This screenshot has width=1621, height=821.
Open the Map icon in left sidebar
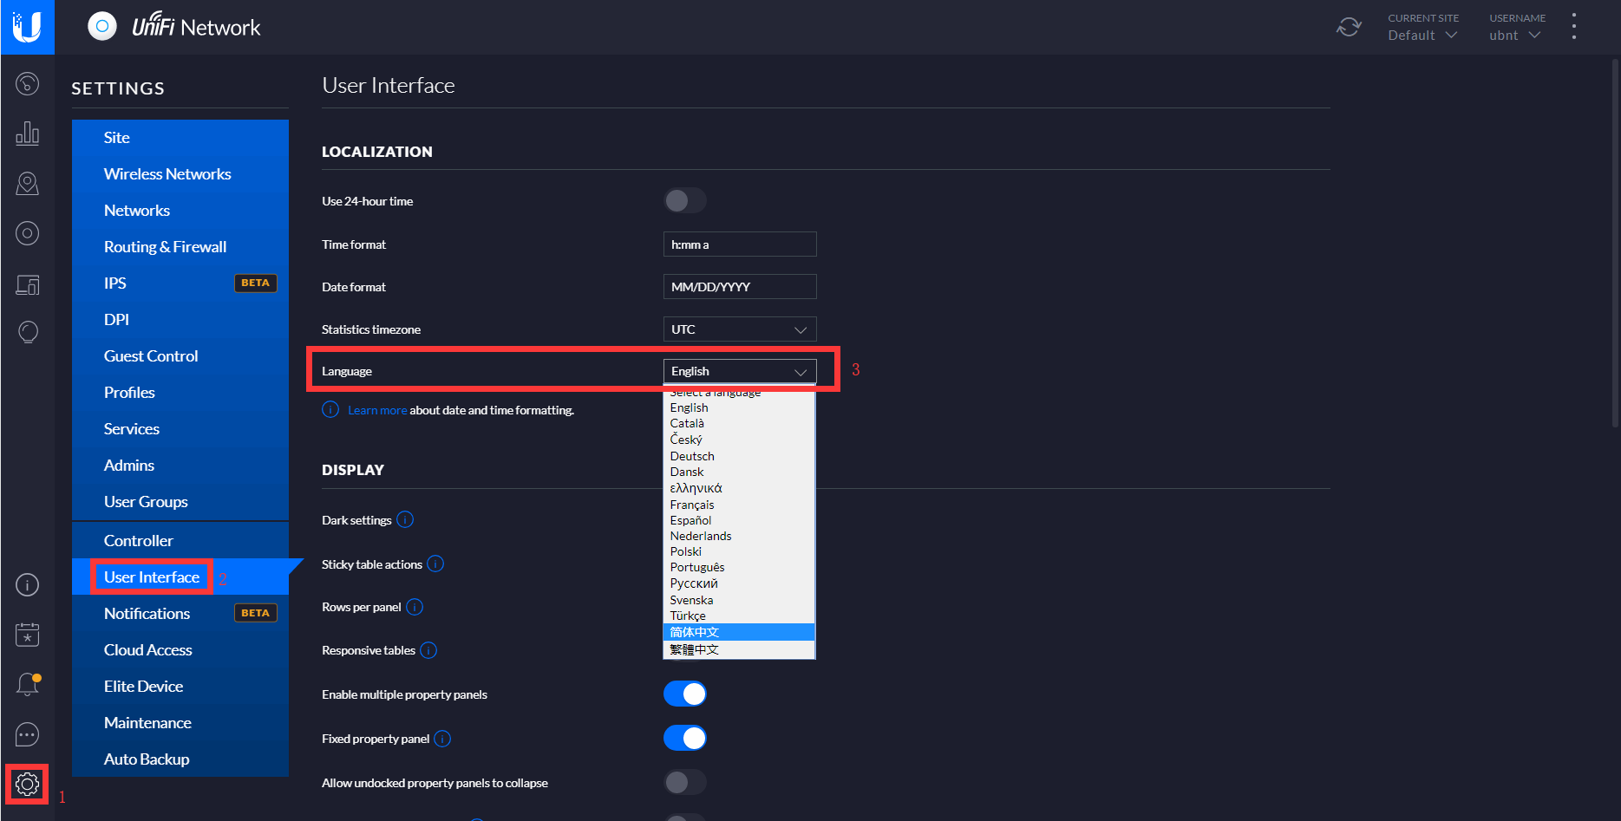tap(27, 183)
